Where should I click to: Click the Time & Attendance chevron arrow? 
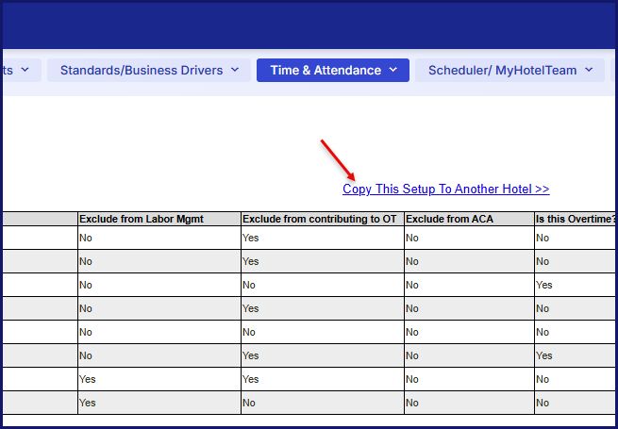pyautogui.click(x=394, y=70)
